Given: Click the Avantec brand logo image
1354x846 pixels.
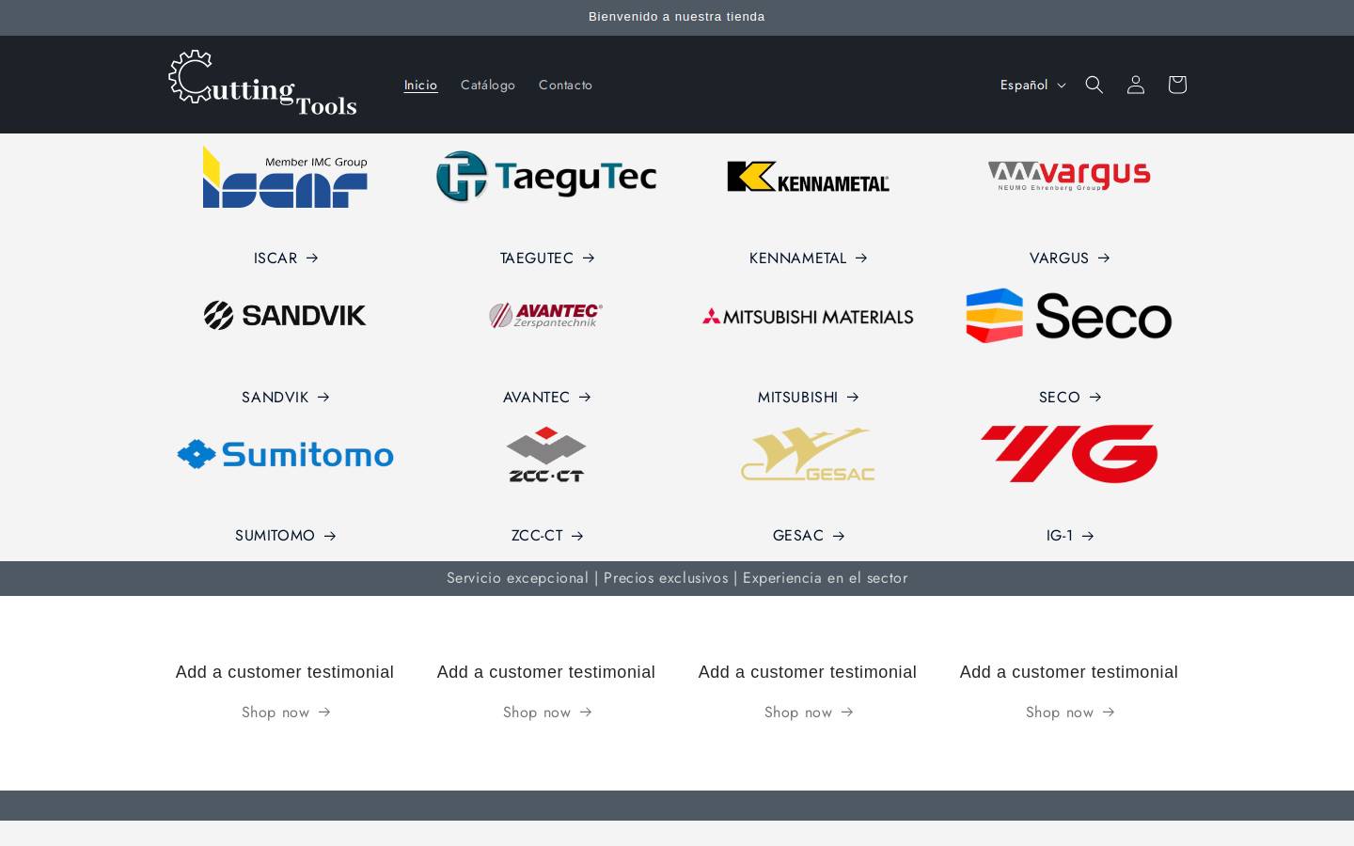Looking at the screenshot, I should tap(546, 316).
